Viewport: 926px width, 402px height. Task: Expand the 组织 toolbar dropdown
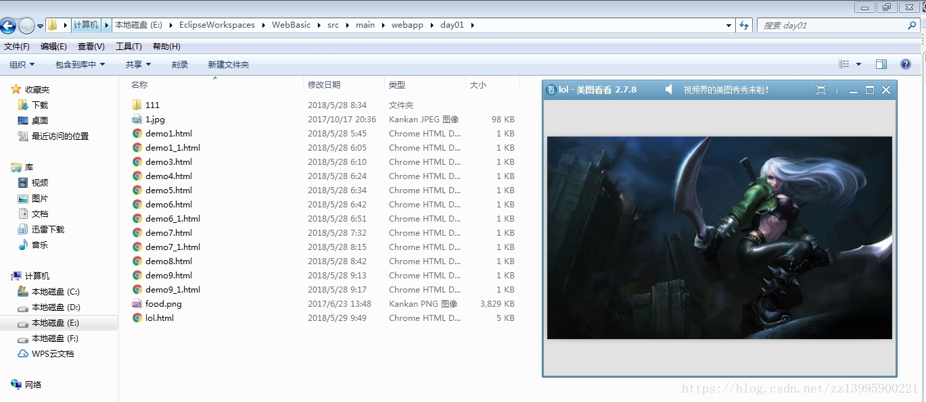click(22, 64)
